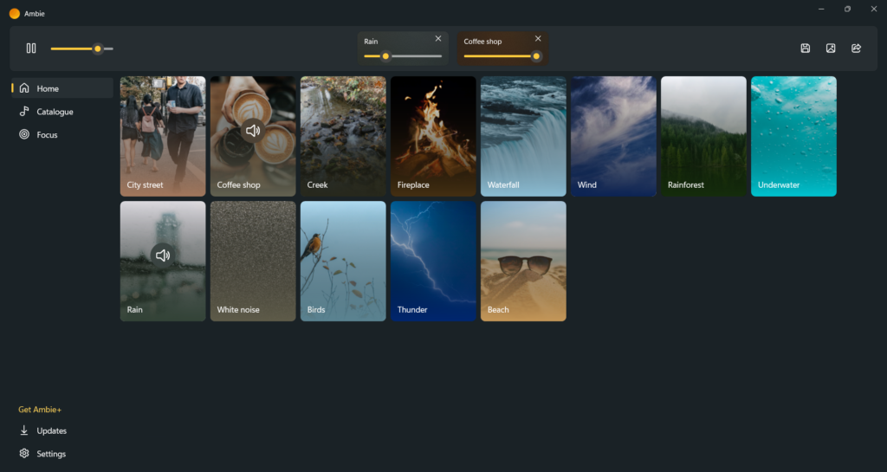
Task: Click the save sound mix icon
Action: point(805,48)
